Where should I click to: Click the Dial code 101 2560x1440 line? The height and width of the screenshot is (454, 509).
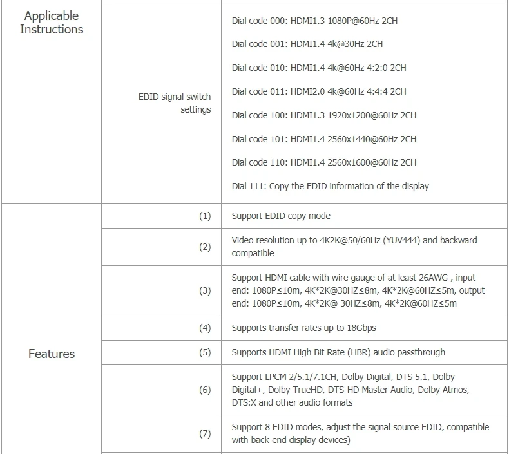pos(324,139)
